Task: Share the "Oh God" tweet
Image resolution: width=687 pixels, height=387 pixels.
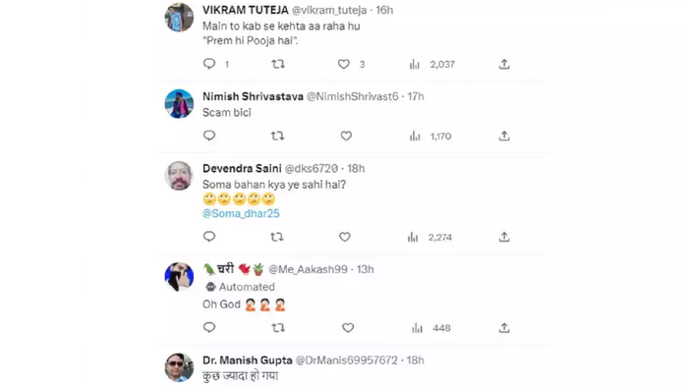Action: click(x=504, y=327)
